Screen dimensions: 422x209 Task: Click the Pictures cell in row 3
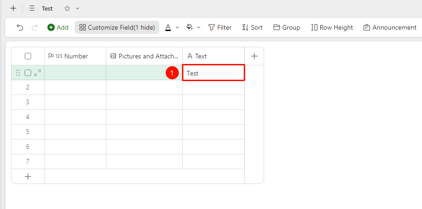coord(144,102)
